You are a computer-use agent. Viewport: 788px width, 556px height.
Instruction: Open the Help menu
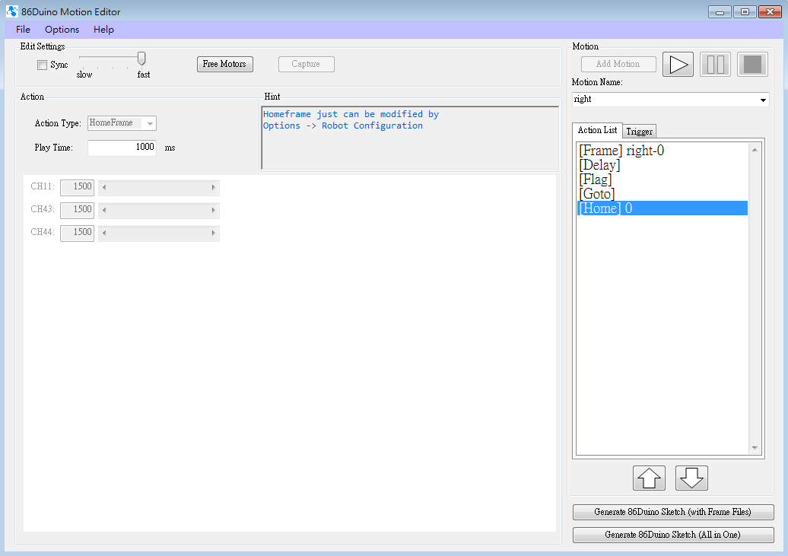103,30
